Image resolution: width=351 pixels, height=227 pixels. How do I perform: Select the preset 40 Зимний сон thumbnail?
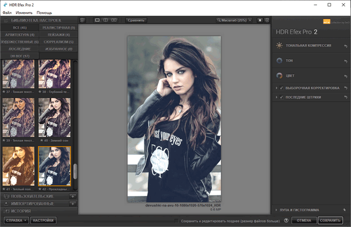pos(54,120)
